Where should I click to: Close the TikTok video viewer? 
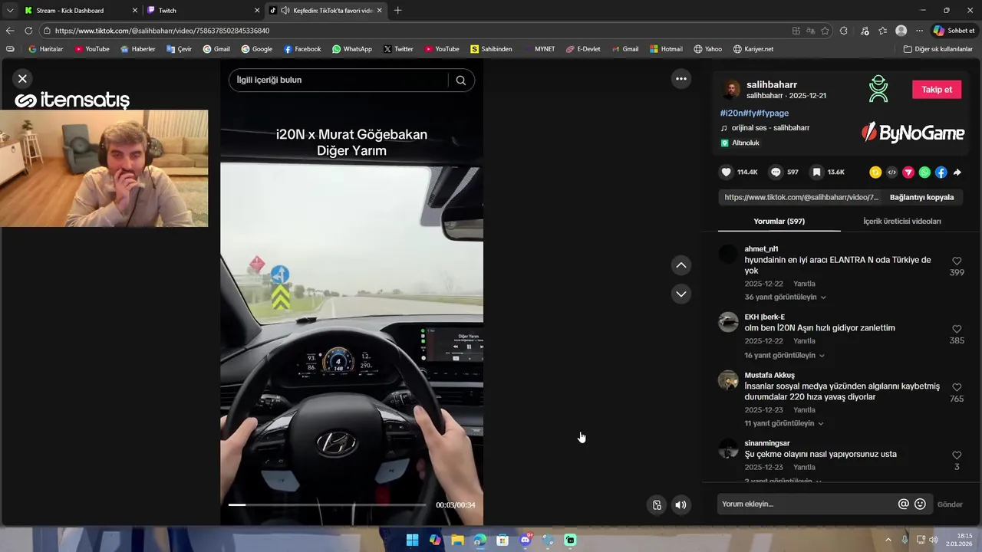pyautogui.click(x=22, y=78)
